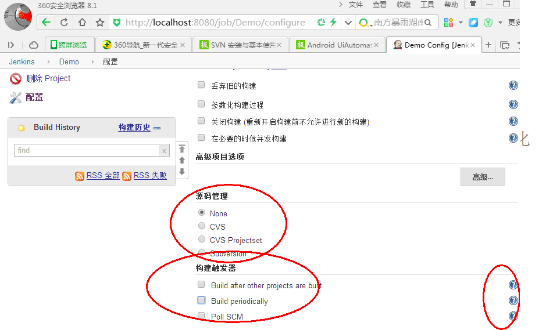Enable 参数化构建过程 checkbox
546x330 pixels.
pyautogui.click(x=201, y=104)
